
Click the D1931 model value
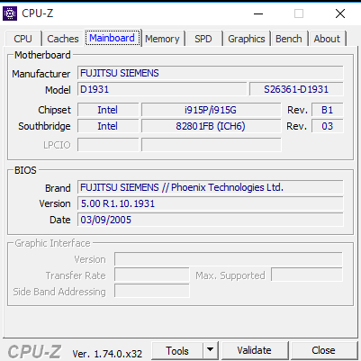pos(162,89)
